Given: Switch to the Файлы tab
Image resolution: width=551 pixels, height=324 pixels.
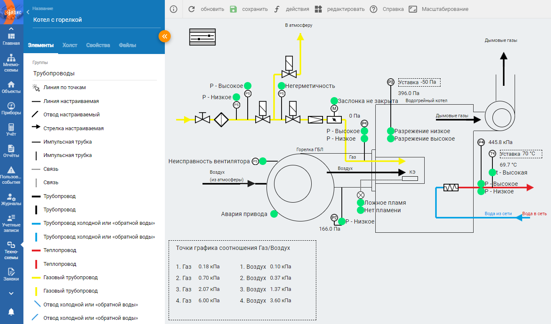Looking at the screenshot, I should coord(127,45).
